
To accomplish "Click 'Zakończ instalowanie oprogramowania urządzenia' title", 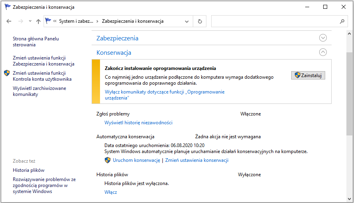I will 160,68.
